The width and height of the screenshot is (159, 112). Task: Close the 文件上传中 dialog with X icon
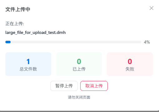pyautogui.click(x=152, y=8)
